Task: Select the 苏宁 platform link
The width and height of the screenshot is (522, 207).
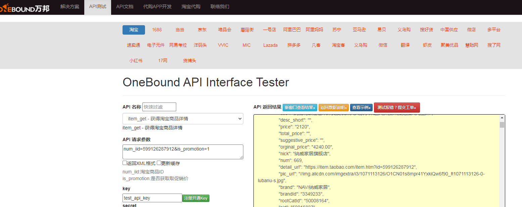Action: pos(337,30)
